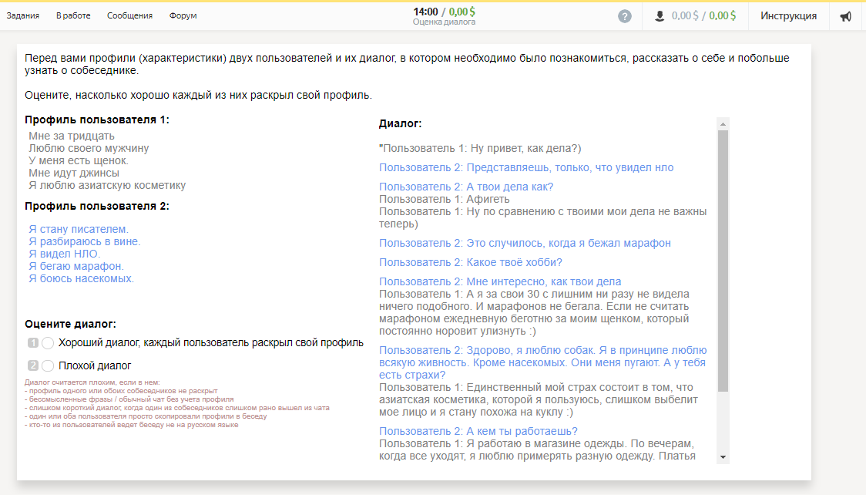The image size is (866, 495).
Task: Click the dialog scrollbar up arrow
Action: tap(723, 124)
